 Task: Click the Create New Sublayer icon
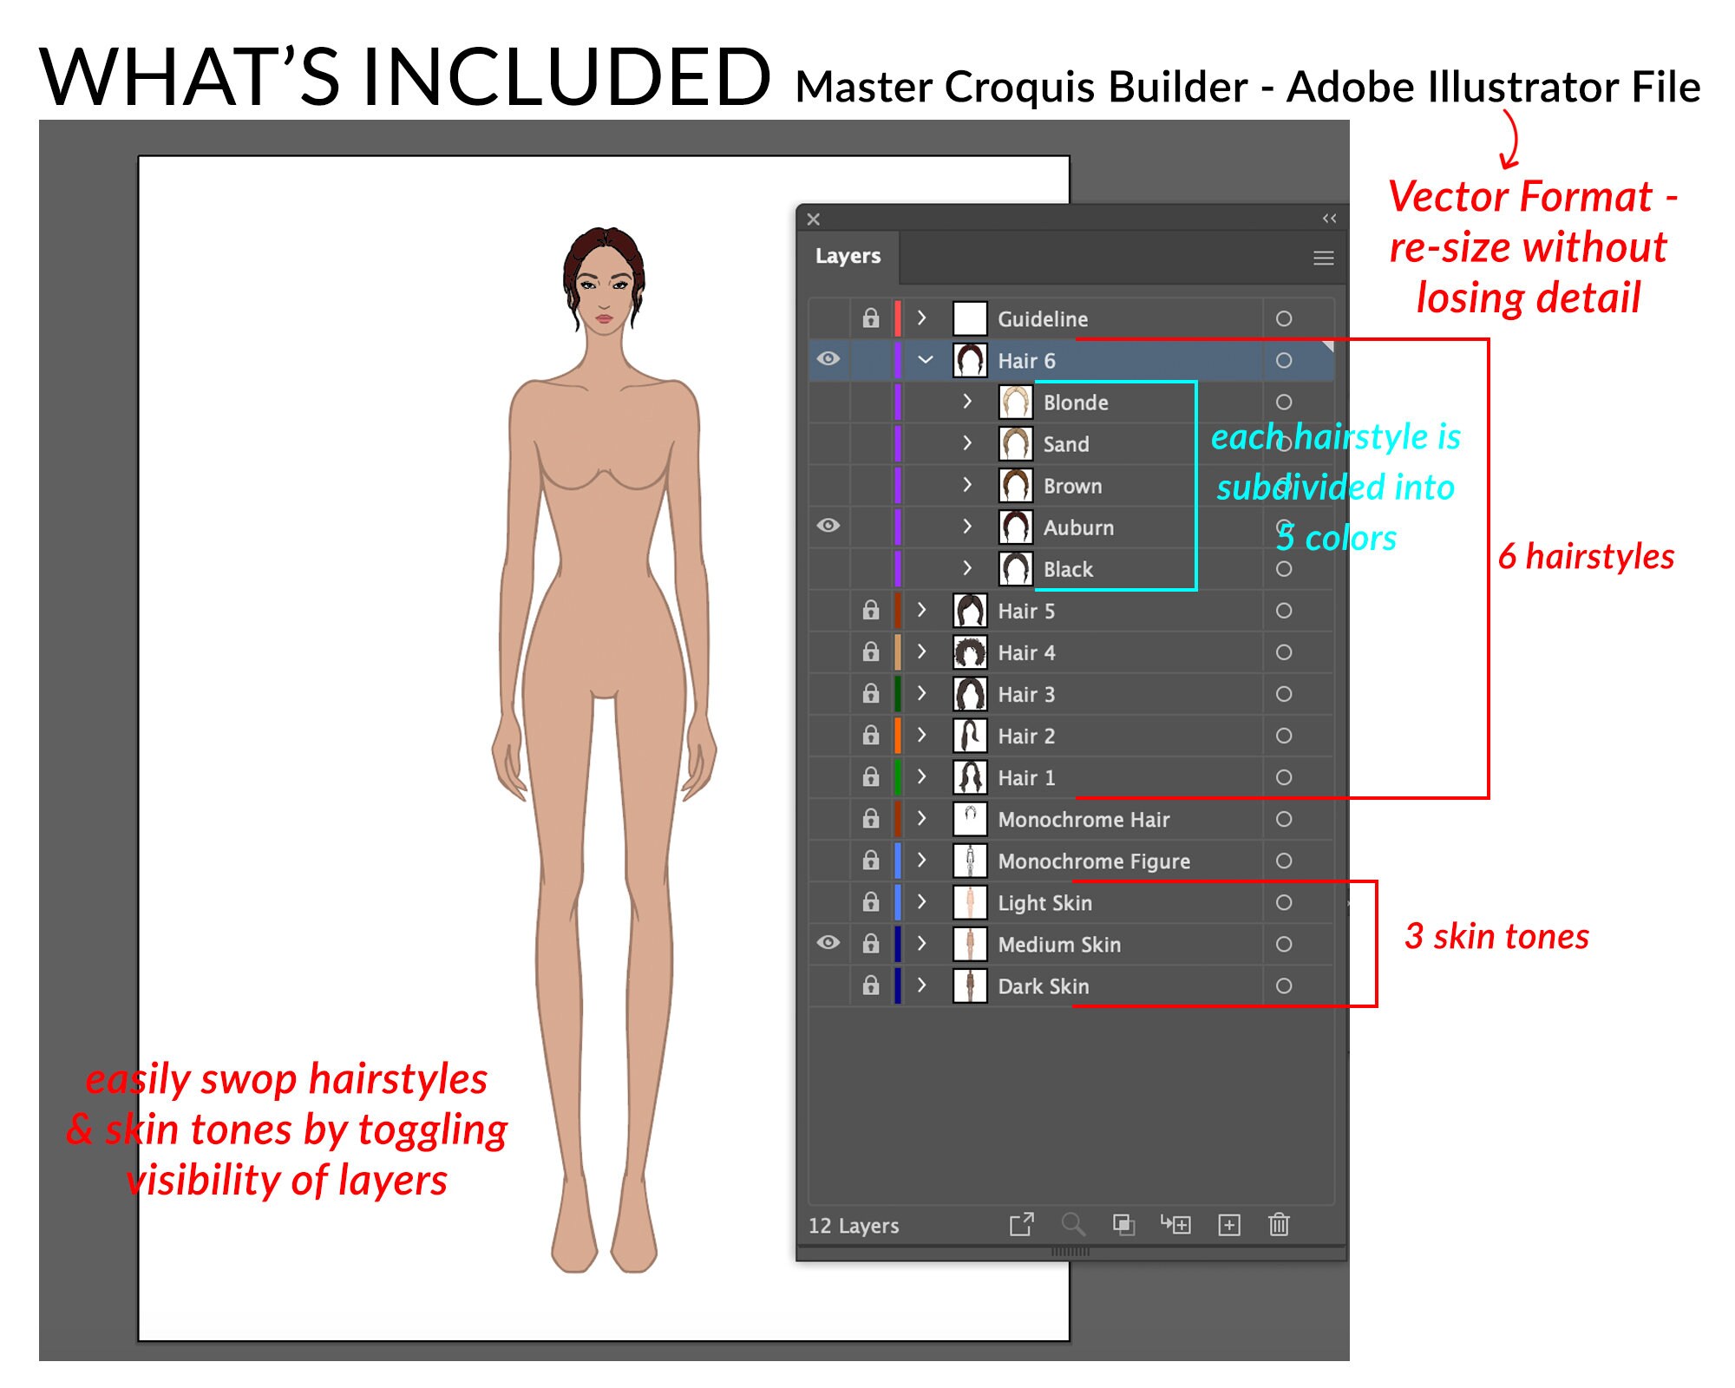click(x=1175, y=1224)
